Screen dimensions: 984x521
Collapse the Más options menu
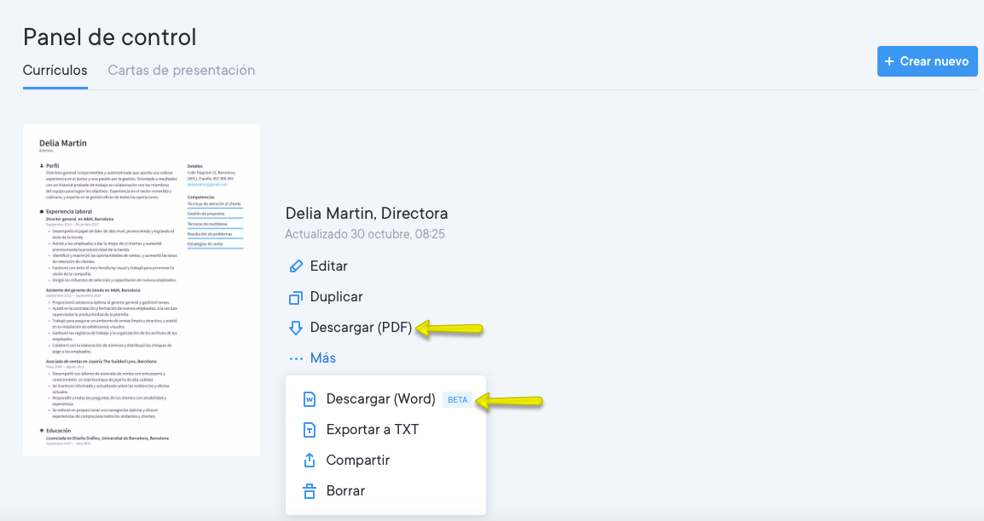pos(322,358)
